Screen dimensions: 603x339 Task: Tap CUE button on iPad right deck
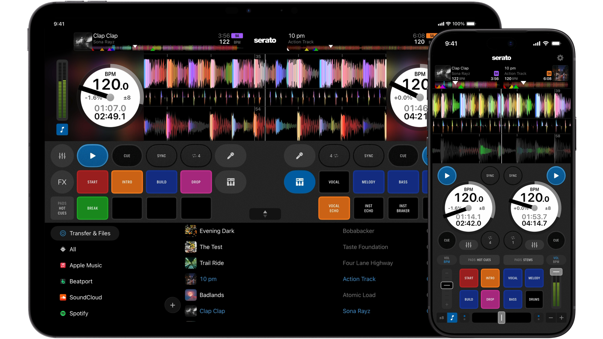tap(403, 156)
